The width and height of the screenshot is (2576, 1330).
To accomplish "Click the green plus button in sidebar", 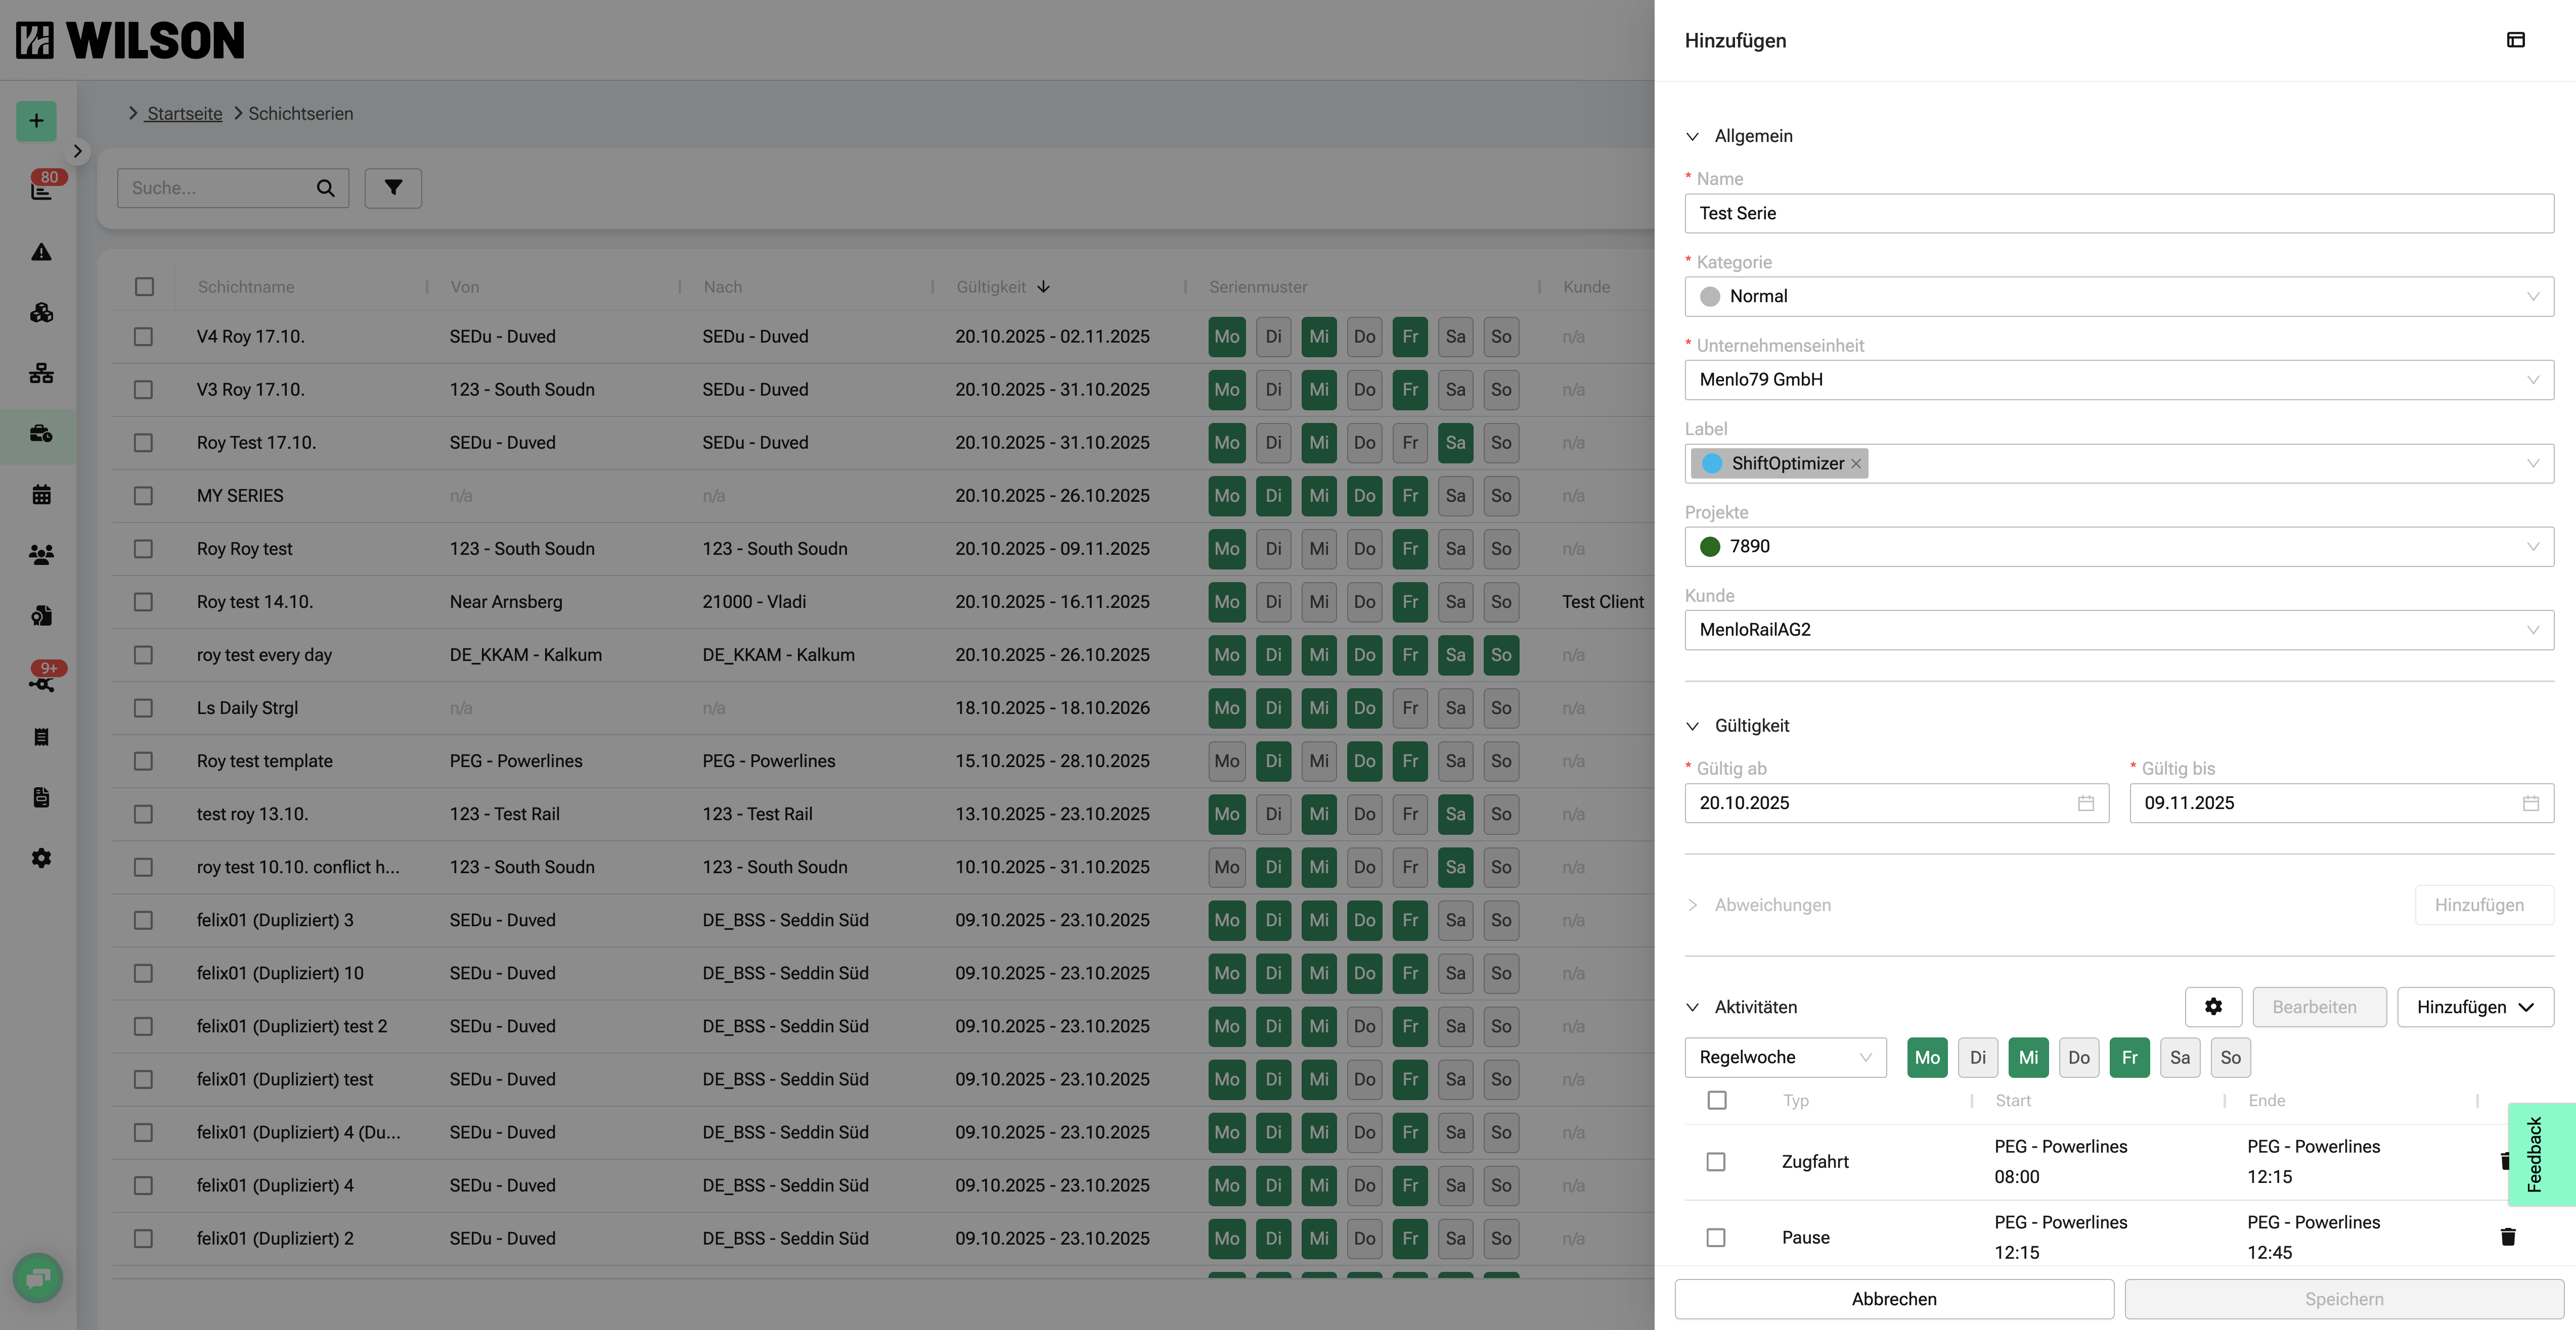I will (x=36, y=121).
